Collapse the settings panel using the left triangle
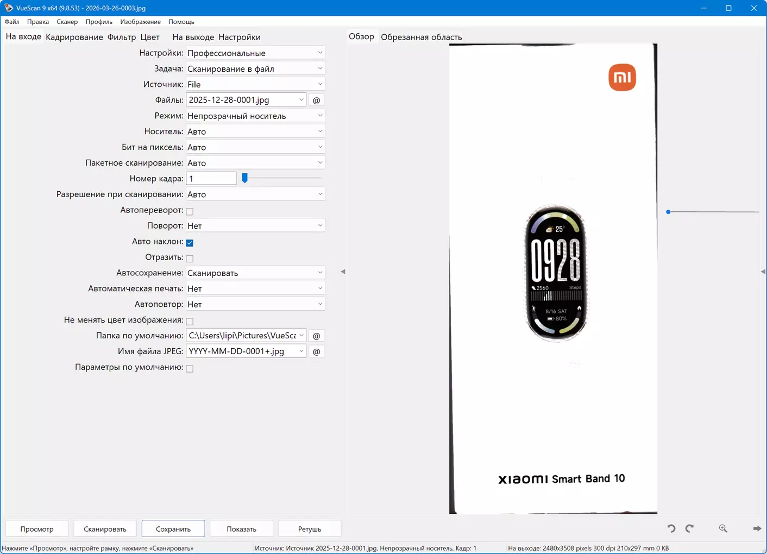Screen dimensions: 767x554 (343, 272)
